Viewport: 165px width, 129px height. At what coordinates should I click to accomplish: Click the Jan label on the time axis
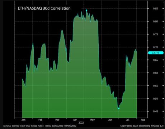pyautogui.click(x=23, y=120)
